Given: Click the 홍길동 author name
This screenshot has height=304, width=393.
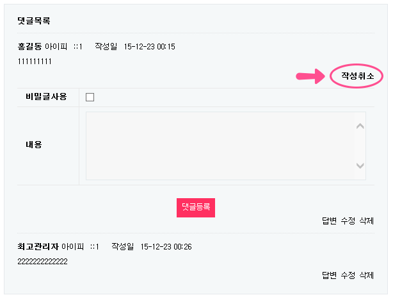Looking at the screenshot, I should pyautogui.click(x=30, y=47).
